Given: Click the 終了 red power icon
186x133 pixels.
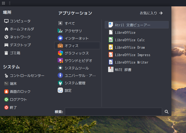Looking at the screenshot, I should (x=6, y=107).
